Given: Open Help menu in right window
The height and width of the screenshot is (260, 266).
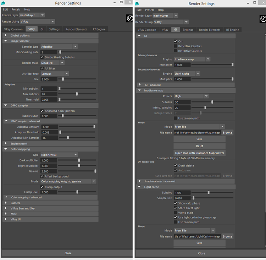Looking at the screenshot, I should pos(161,10).
